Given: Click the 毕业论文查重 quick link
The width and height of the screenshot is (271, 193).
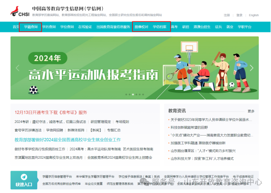Looking at the screenshot, I should point(94,184).
